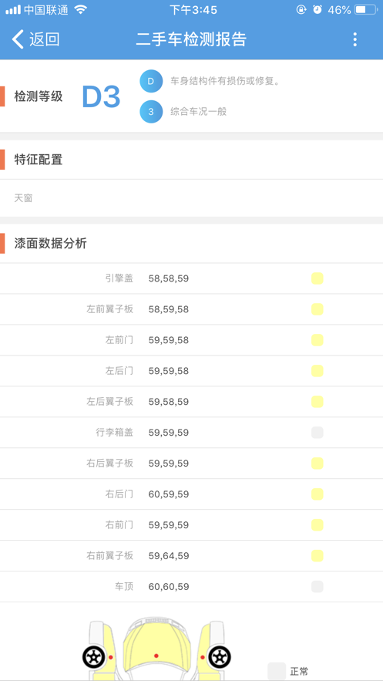This screenshot has height=681, width=383.
Task: Tap the back arrow labeled 返回
Action: pos(35,39)
